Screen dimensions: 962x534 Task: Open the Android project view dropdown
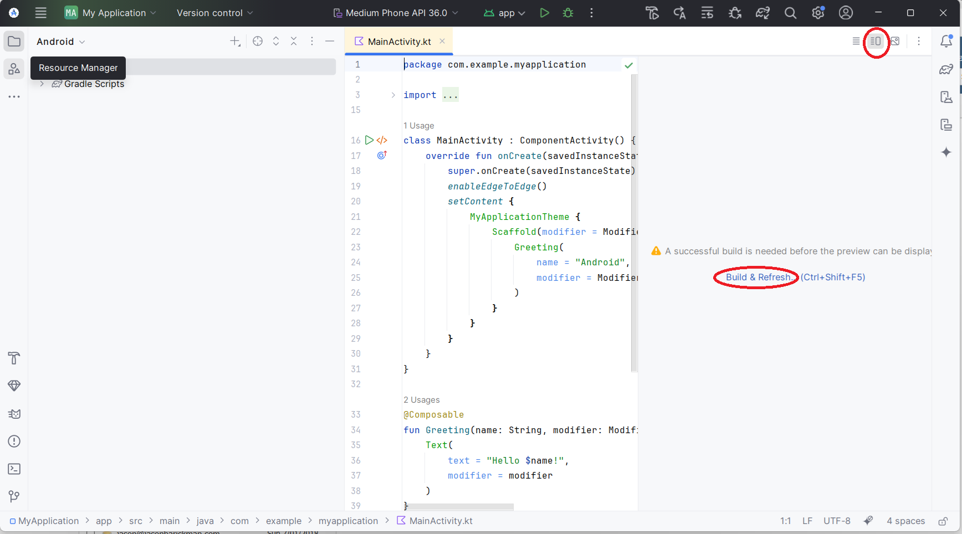(61, 42)
